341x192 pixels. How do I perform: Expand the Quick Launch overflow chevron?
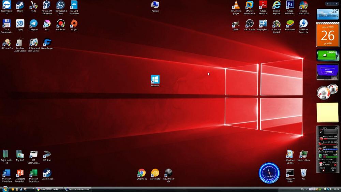pyautogui.click(x=33, y=189)
